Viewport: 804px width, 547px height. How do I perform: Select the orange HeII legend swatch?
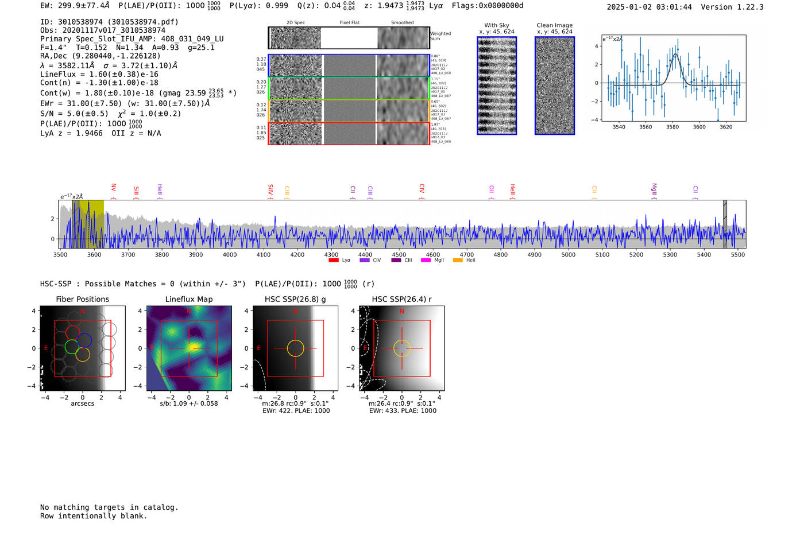point(458,260)
